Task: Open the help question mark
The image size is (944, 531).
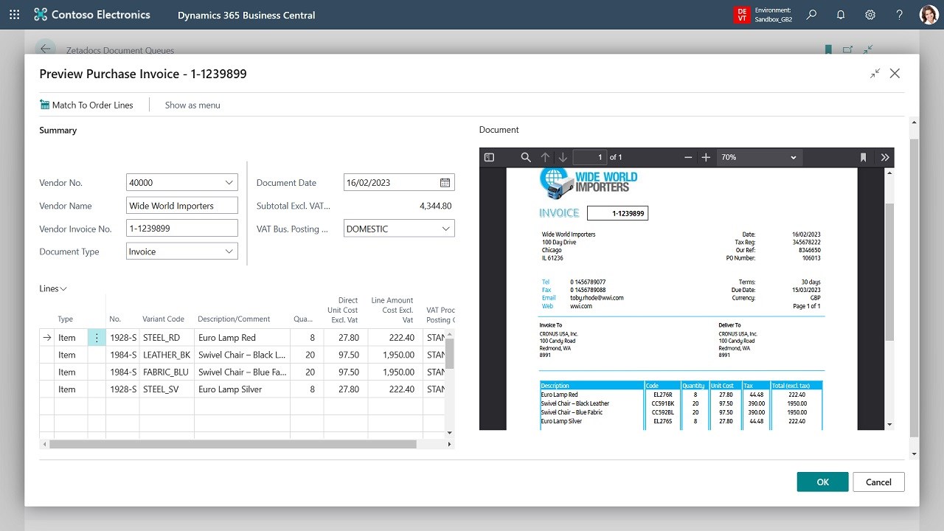Action: (900, 15)
